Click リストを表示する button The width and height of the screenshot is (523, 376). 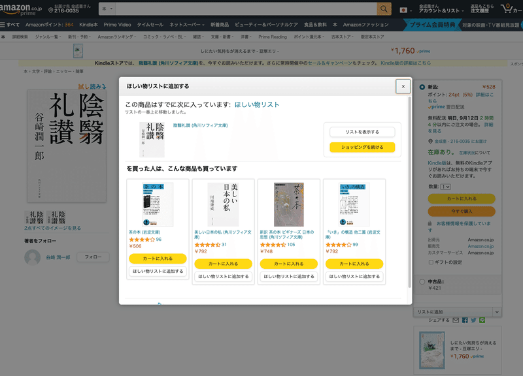click(362, 132)
